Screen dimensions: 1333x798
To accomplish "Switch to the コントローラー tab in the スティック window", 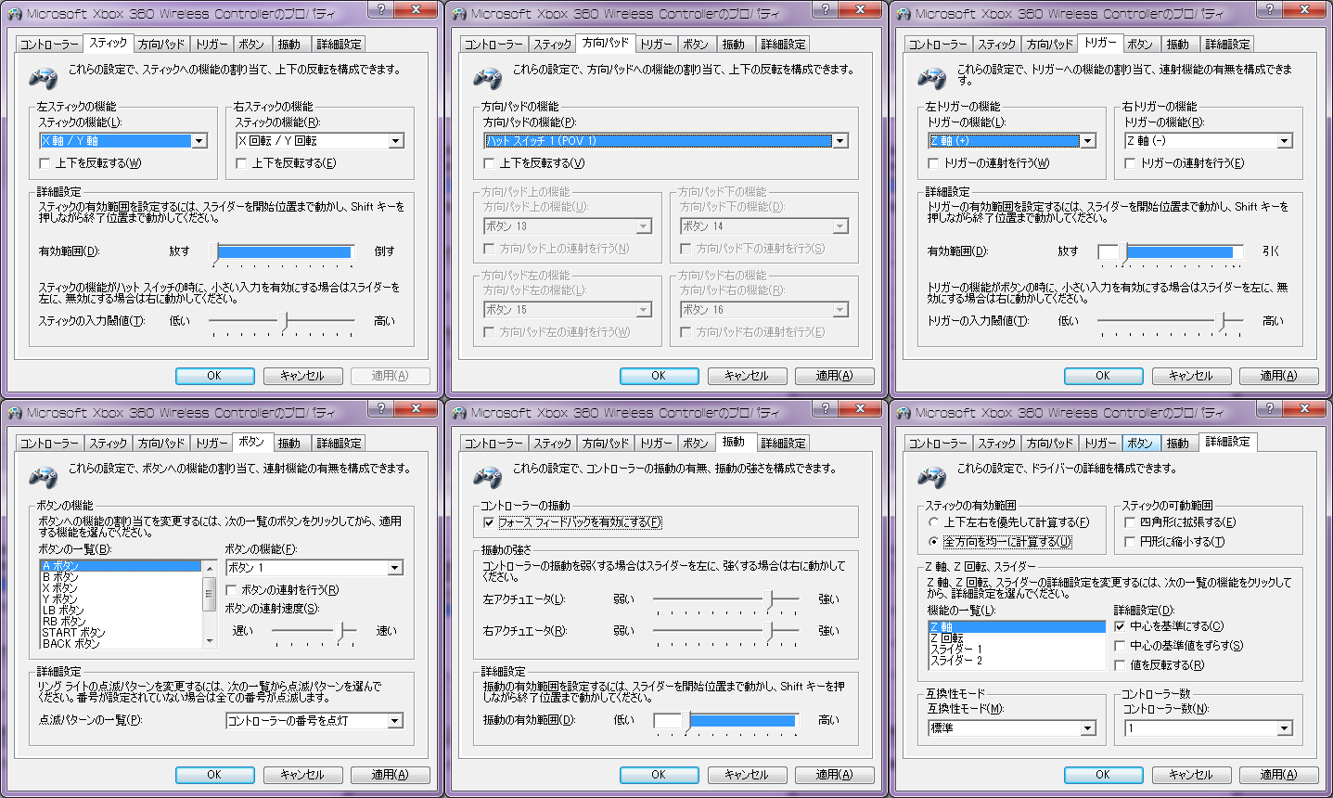I will pos(50,45).
